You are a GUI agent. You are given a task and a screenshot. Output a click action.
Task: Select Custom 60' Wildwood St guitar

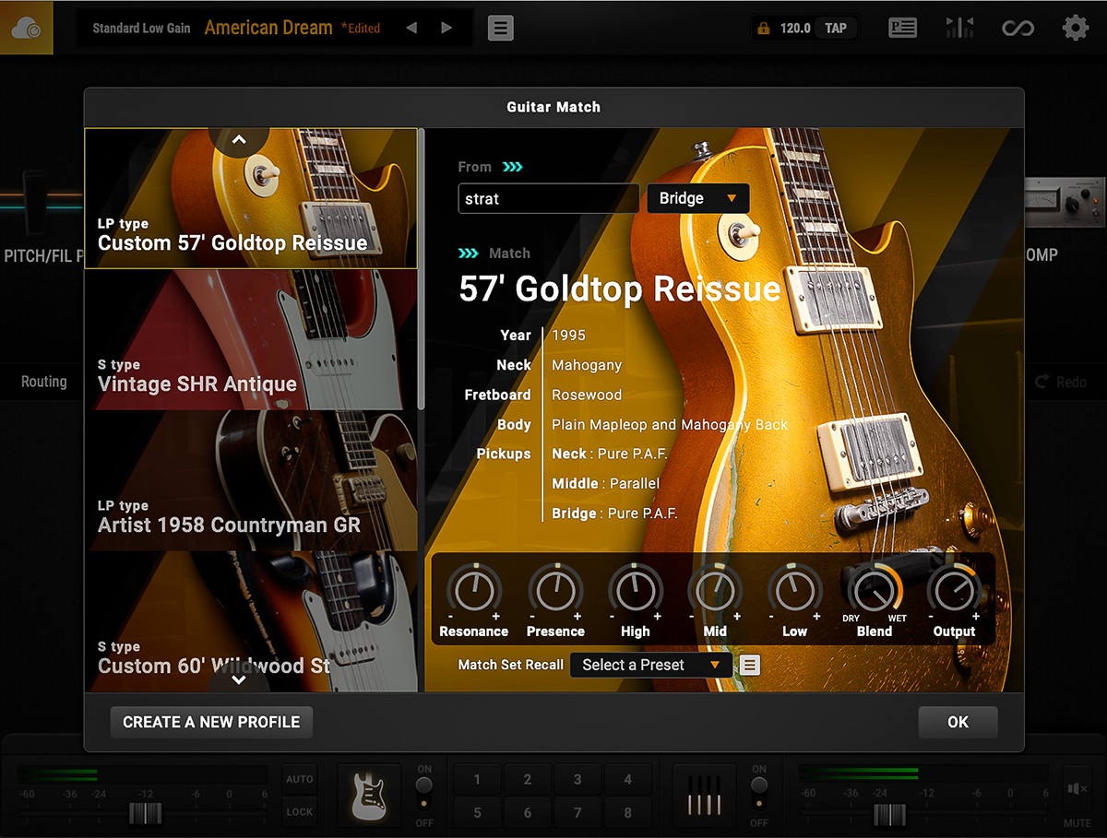coord(251,621)
